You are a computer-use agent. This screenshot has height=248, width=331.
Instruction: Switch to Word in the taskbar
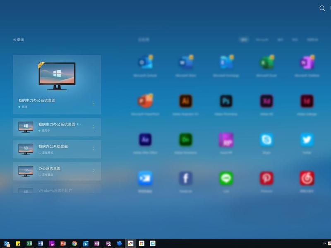(40, 243)
